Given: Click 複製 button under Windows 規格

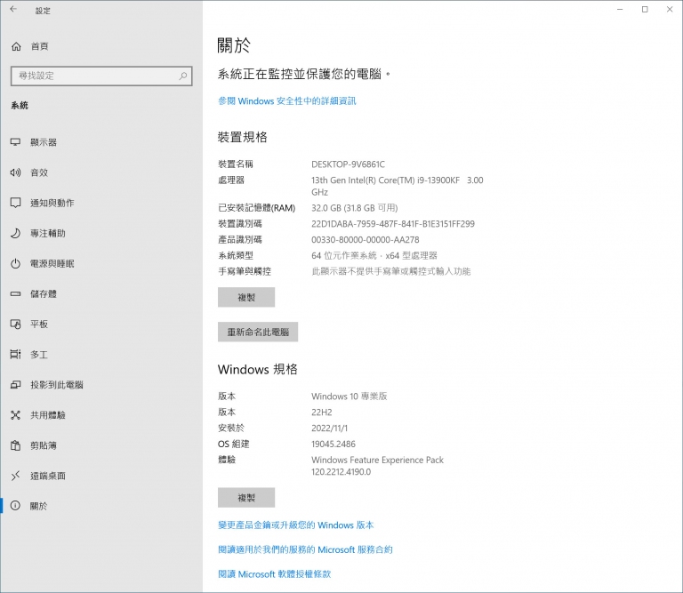Looking at the screenshot, I should (x=246, y=498).
